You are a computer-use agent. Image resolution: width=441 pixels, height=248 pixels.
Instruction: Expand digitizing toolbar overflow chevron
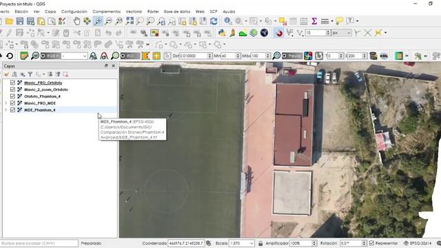pos(147,44)
